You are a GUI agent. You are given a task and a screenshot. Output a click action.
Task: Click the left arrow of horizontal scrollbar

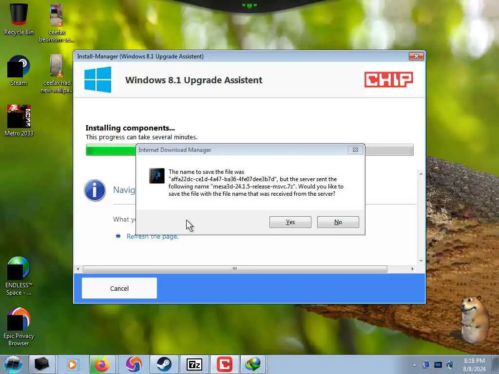78,269
